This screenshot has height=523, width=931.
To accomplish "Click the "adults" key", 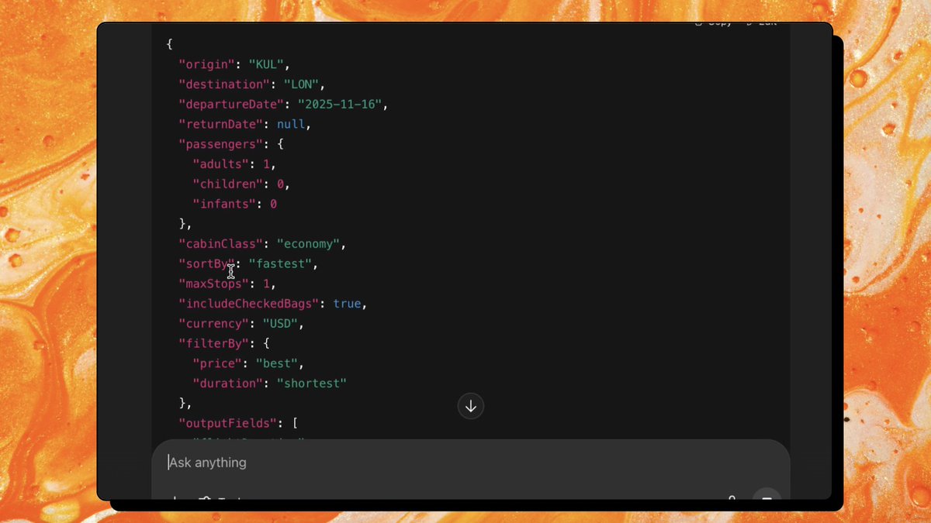I will [x=221, y=163].
